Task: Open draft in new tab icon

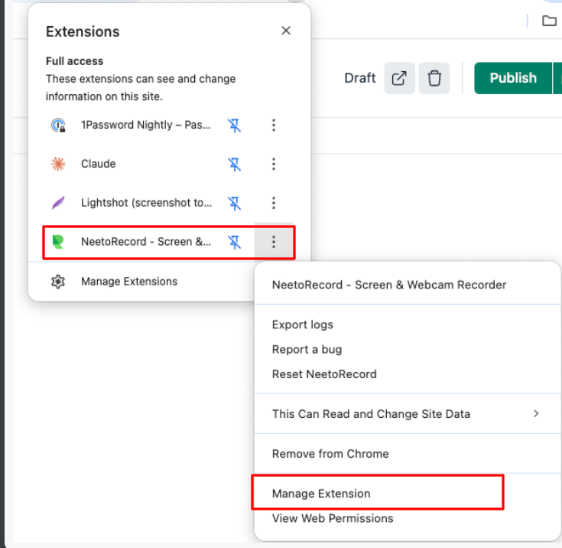Action: (399, 78)
